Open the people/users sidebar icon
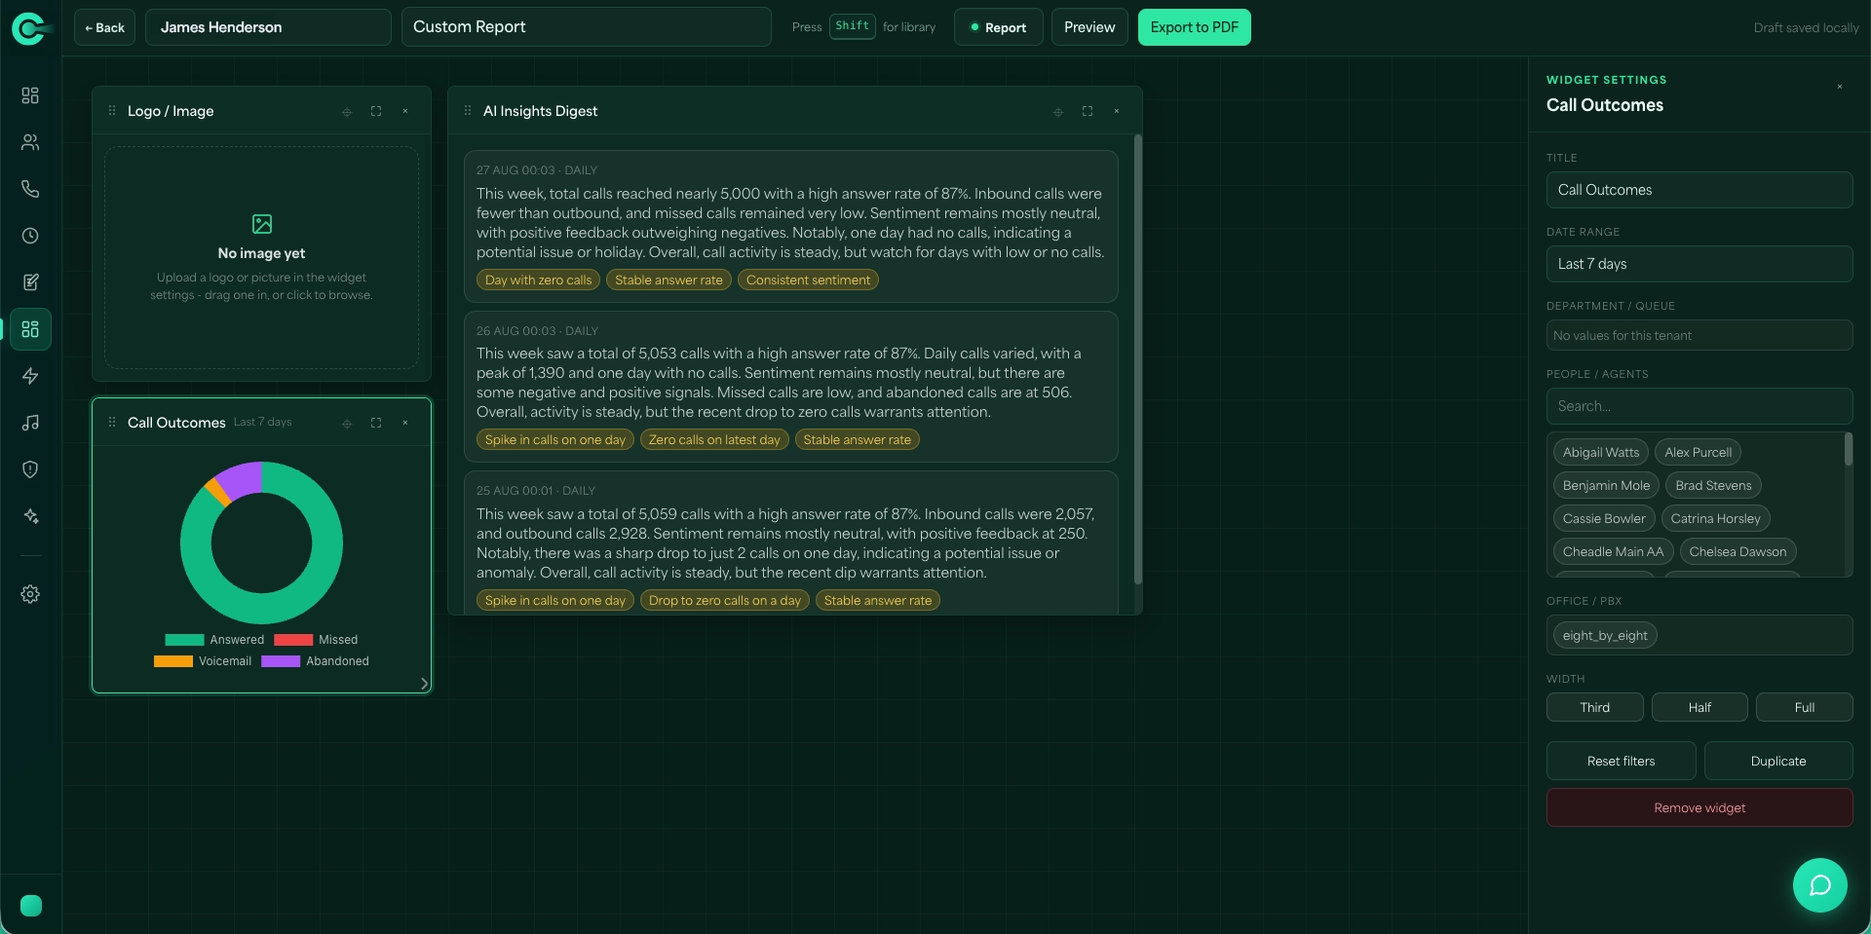This screenshot has width=1871, height=934. pyautogui.click(x=30, y=142)
